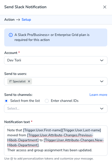Open the Account dropdown chevron
112x166 pixels.
(x=102, y=60)
